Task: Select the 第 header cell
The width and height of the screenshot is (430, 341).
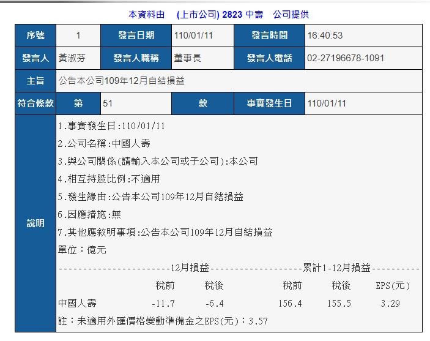Action: (78, 103)
